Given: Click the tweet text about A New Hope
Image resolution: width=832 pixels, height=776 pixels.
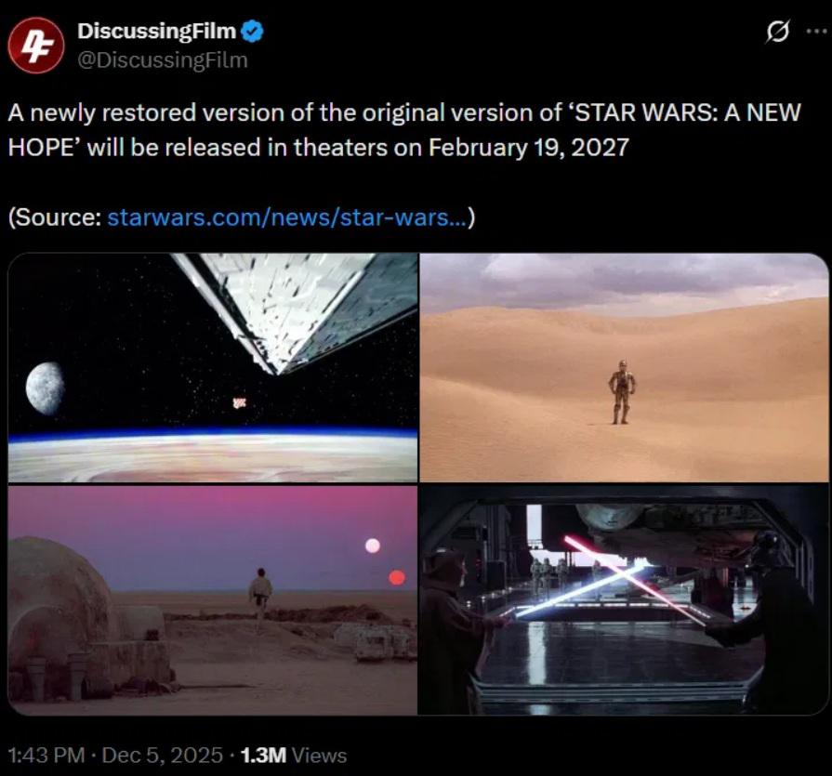Looking at the screenshot, I should coord(404,130).
